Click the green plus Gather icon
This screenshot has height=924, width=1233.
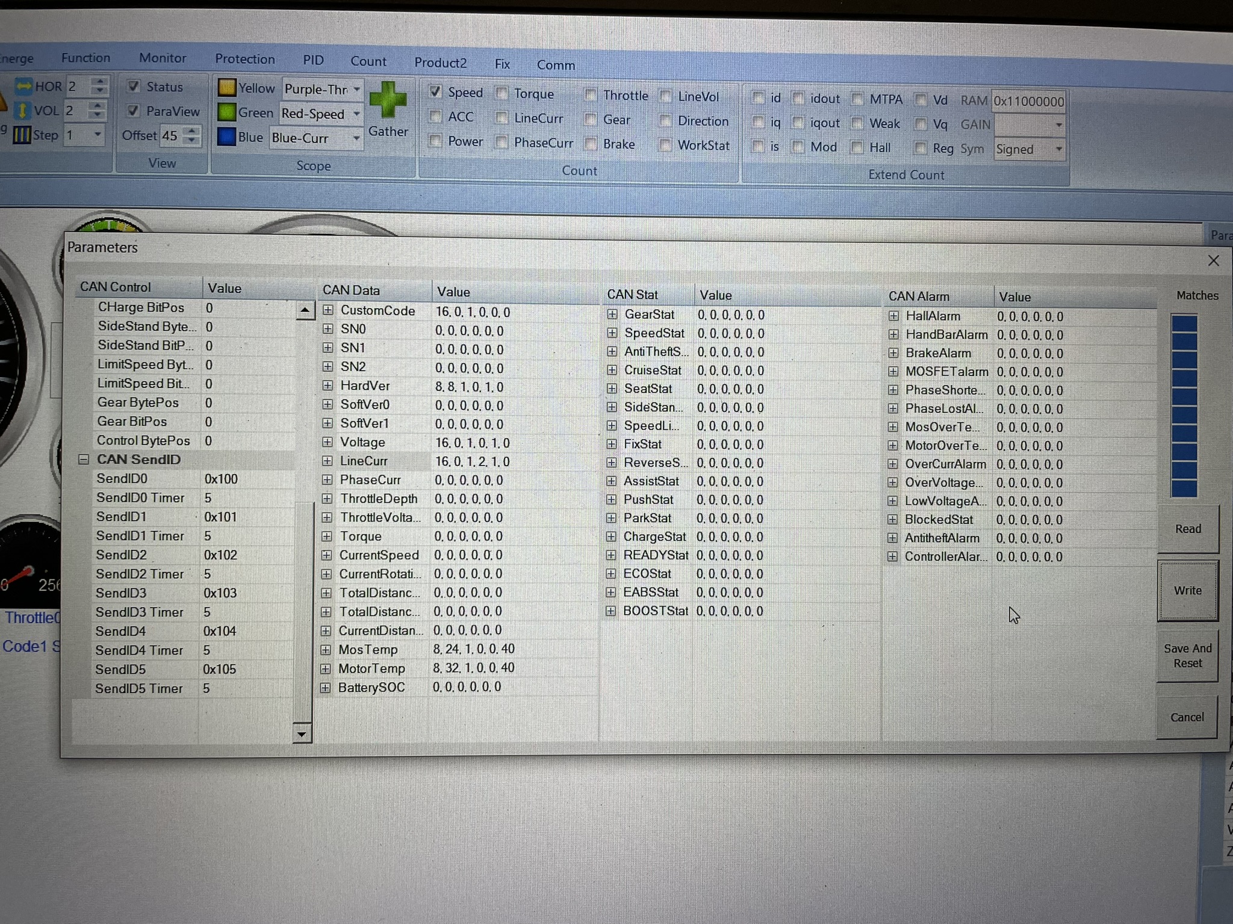coord(388,99)
